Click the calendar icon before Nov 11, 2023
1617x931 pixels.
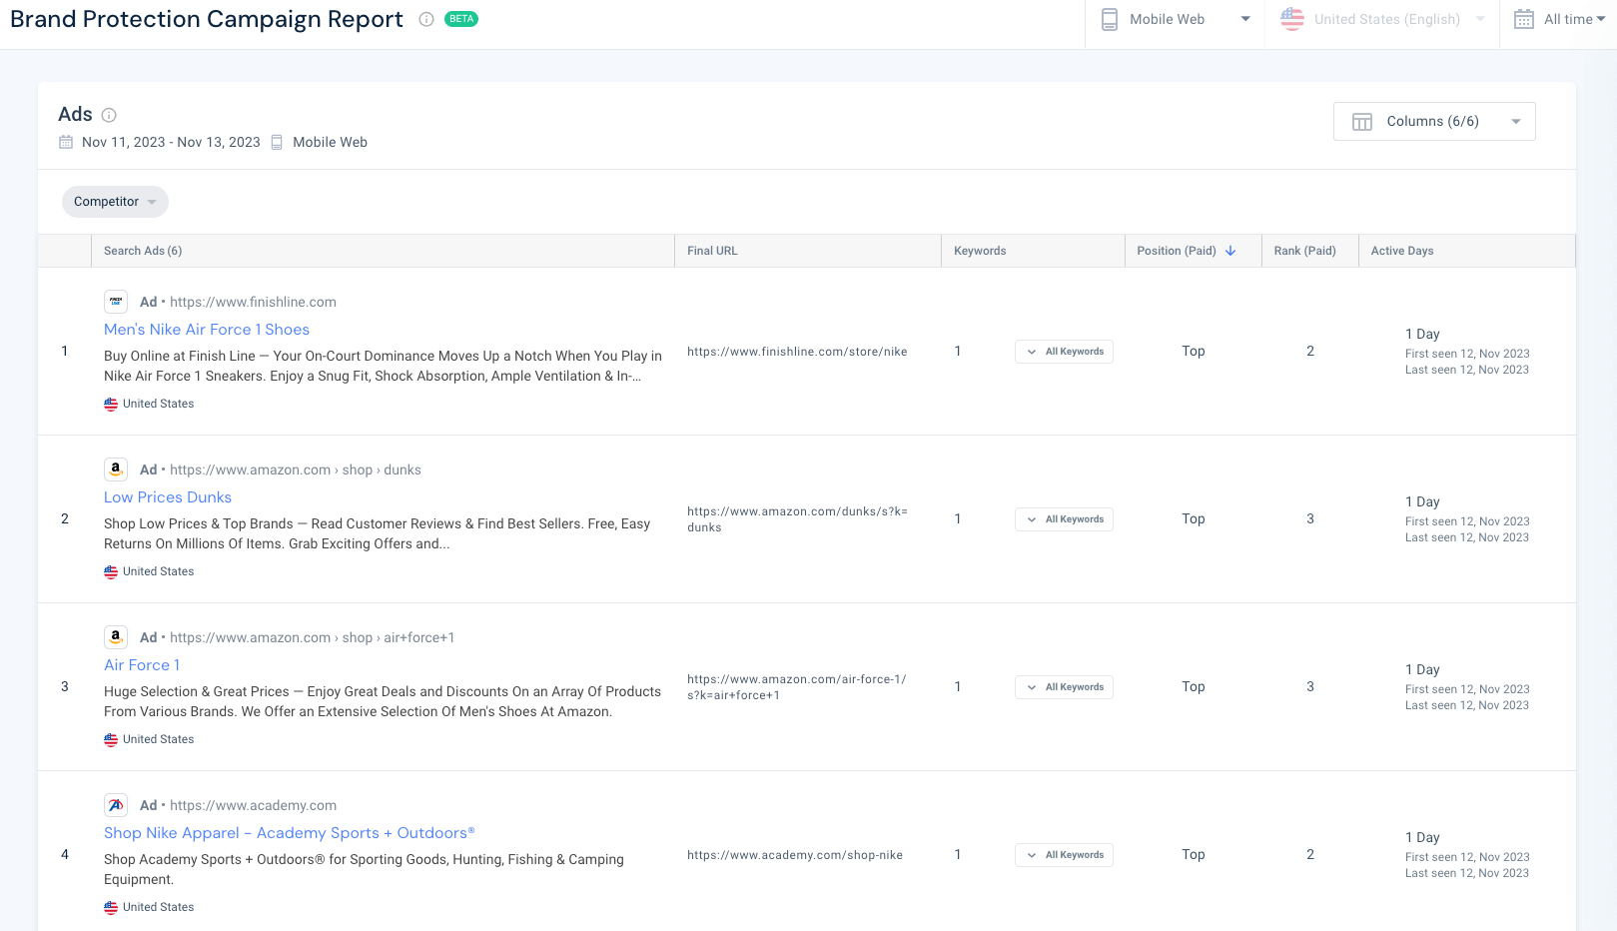click(x=66, y=142)
